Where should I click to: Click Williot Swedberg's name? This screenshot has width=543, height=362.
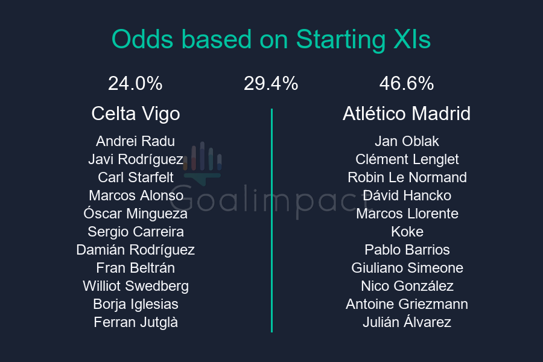tap(136, 286)
